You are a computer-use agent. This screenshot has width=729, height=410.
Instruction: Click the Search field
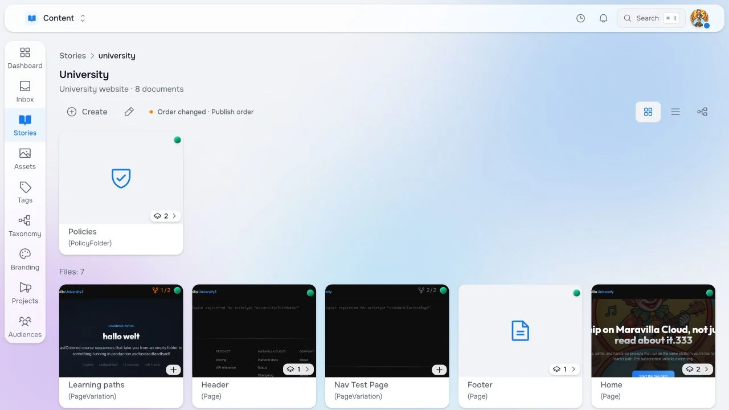pyautogui.click(x=651, y=18)
